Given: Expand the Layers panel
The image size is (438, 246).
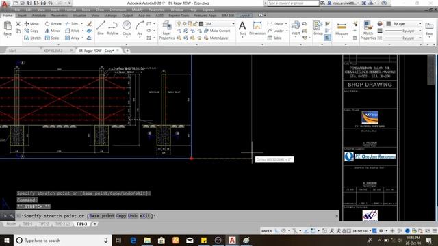Looking at the screenshot, I should 196,44.
